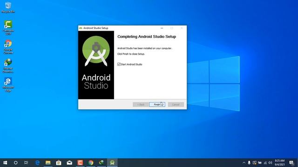Click Finish to close Setup
The width and height of the screenshot is (298, 167).
click(x=157, y=104)
